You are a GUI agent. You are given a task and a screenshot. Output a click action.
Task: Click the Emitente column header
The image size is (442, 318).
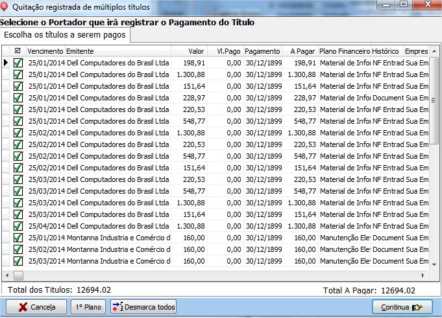tap(117, 51)
